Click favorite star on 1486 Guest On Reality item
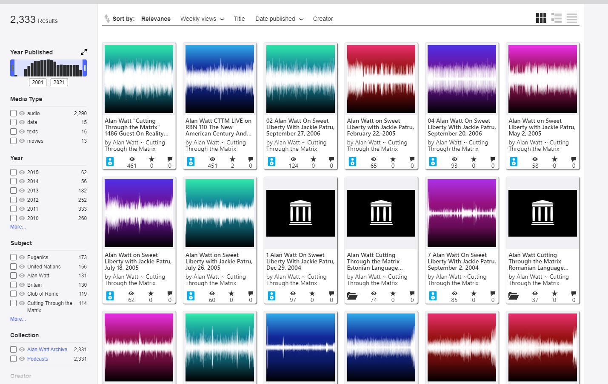 (151, 159)
